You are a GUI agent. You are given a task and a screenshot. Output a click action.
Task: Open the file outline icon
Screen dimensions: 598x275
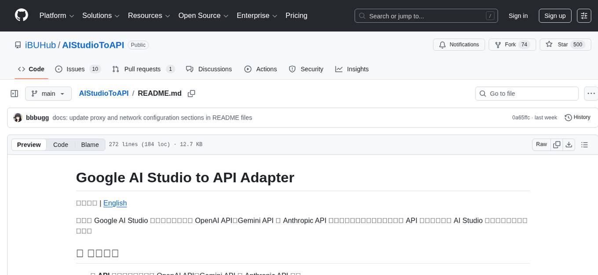585,144
